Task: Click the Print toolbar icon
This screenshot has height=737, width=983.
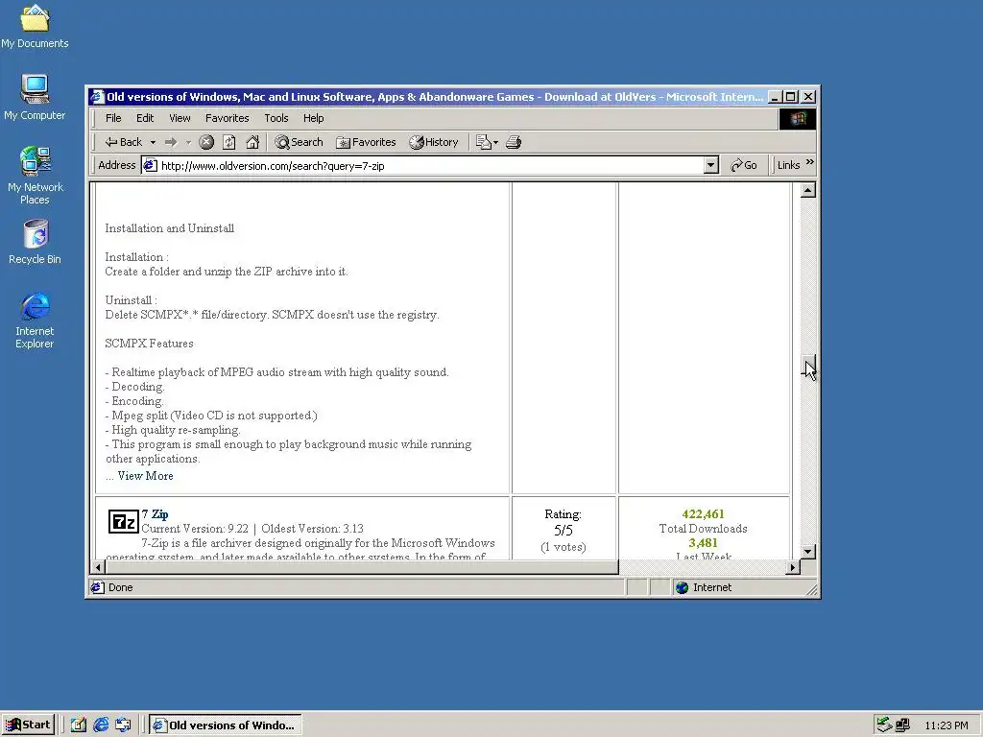Action: pos(514,142)
